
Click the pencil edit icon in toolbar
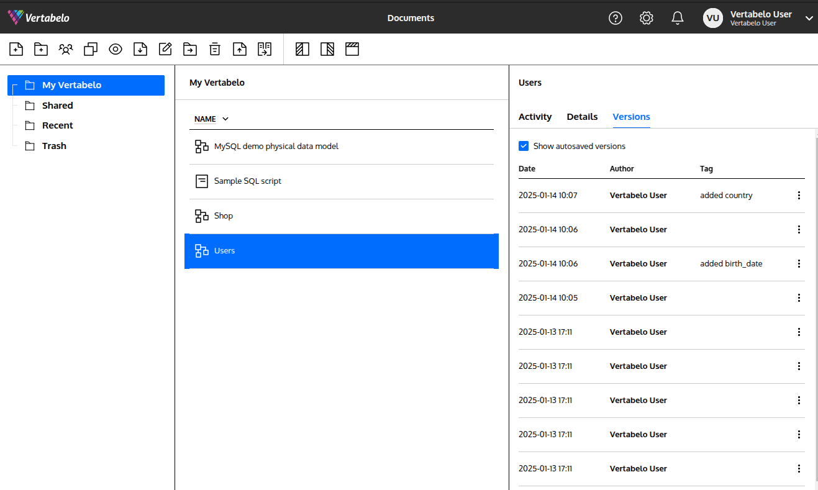165,49
